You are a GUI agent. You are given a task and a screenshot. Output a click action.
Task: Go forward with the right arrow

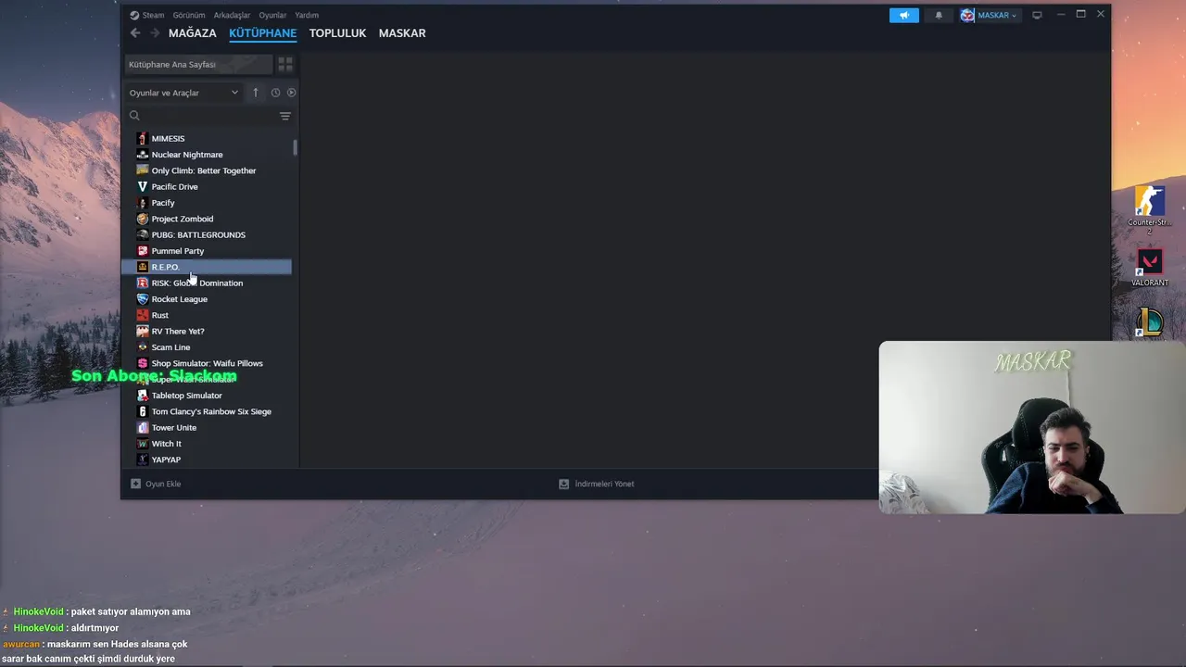click(x=155, y=33)
